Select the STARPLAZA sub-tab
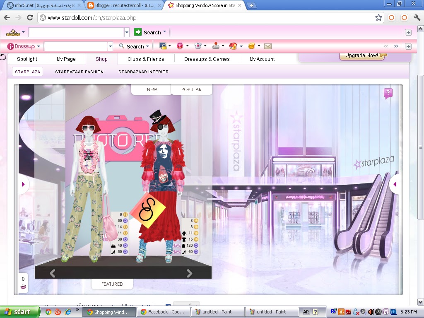424x318 pixels. click(x=28, y=72)
